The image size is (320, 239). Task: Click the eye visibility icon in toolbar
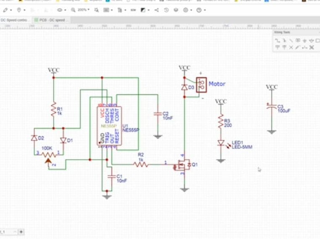click(x=59, y=10)
